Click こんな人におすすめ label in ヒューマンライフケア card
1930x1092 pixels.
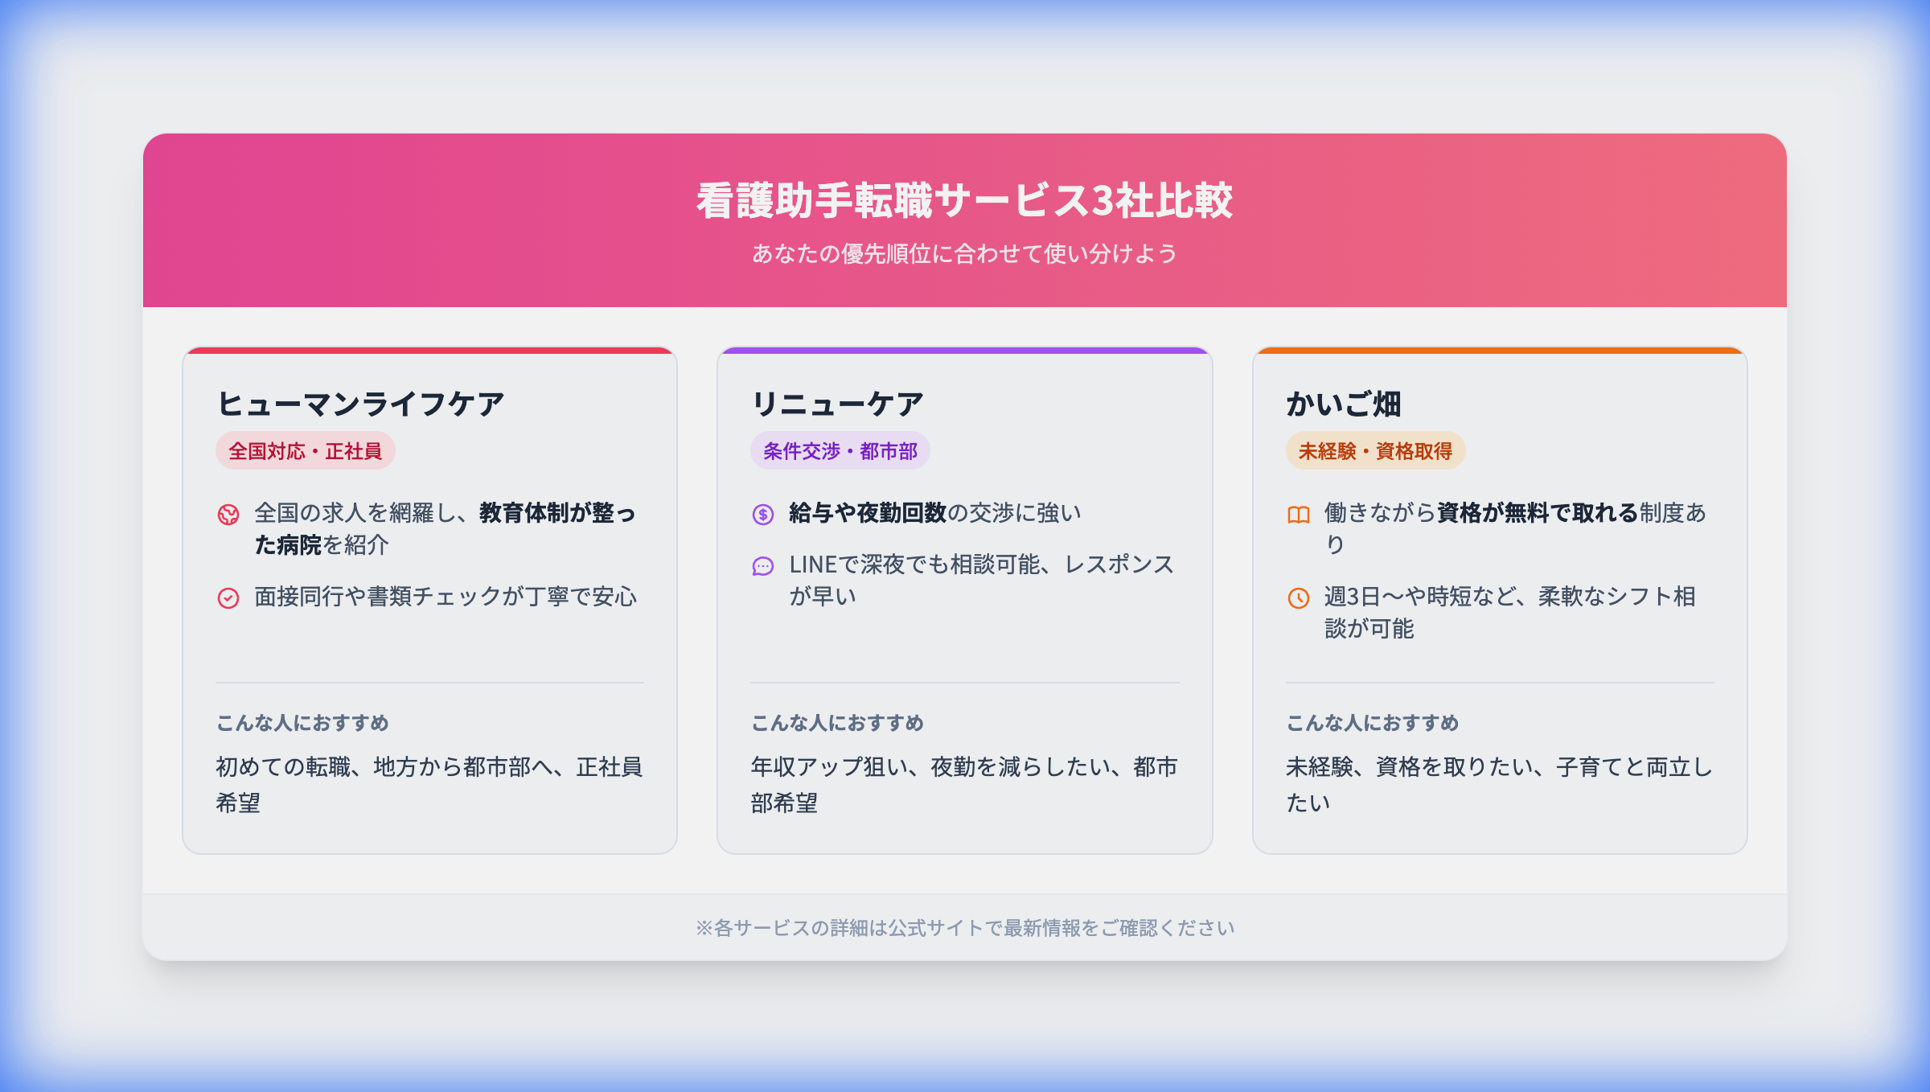click(302, 723)
